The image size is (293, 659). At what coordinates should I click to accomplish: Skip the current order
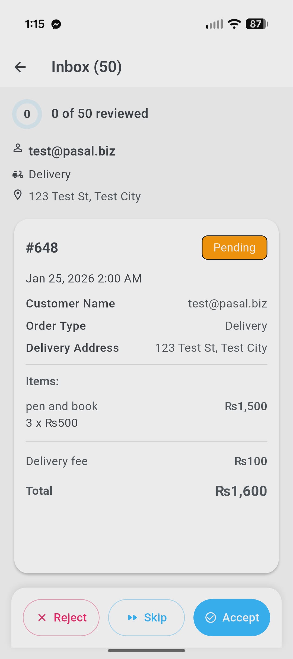[146, 617]
